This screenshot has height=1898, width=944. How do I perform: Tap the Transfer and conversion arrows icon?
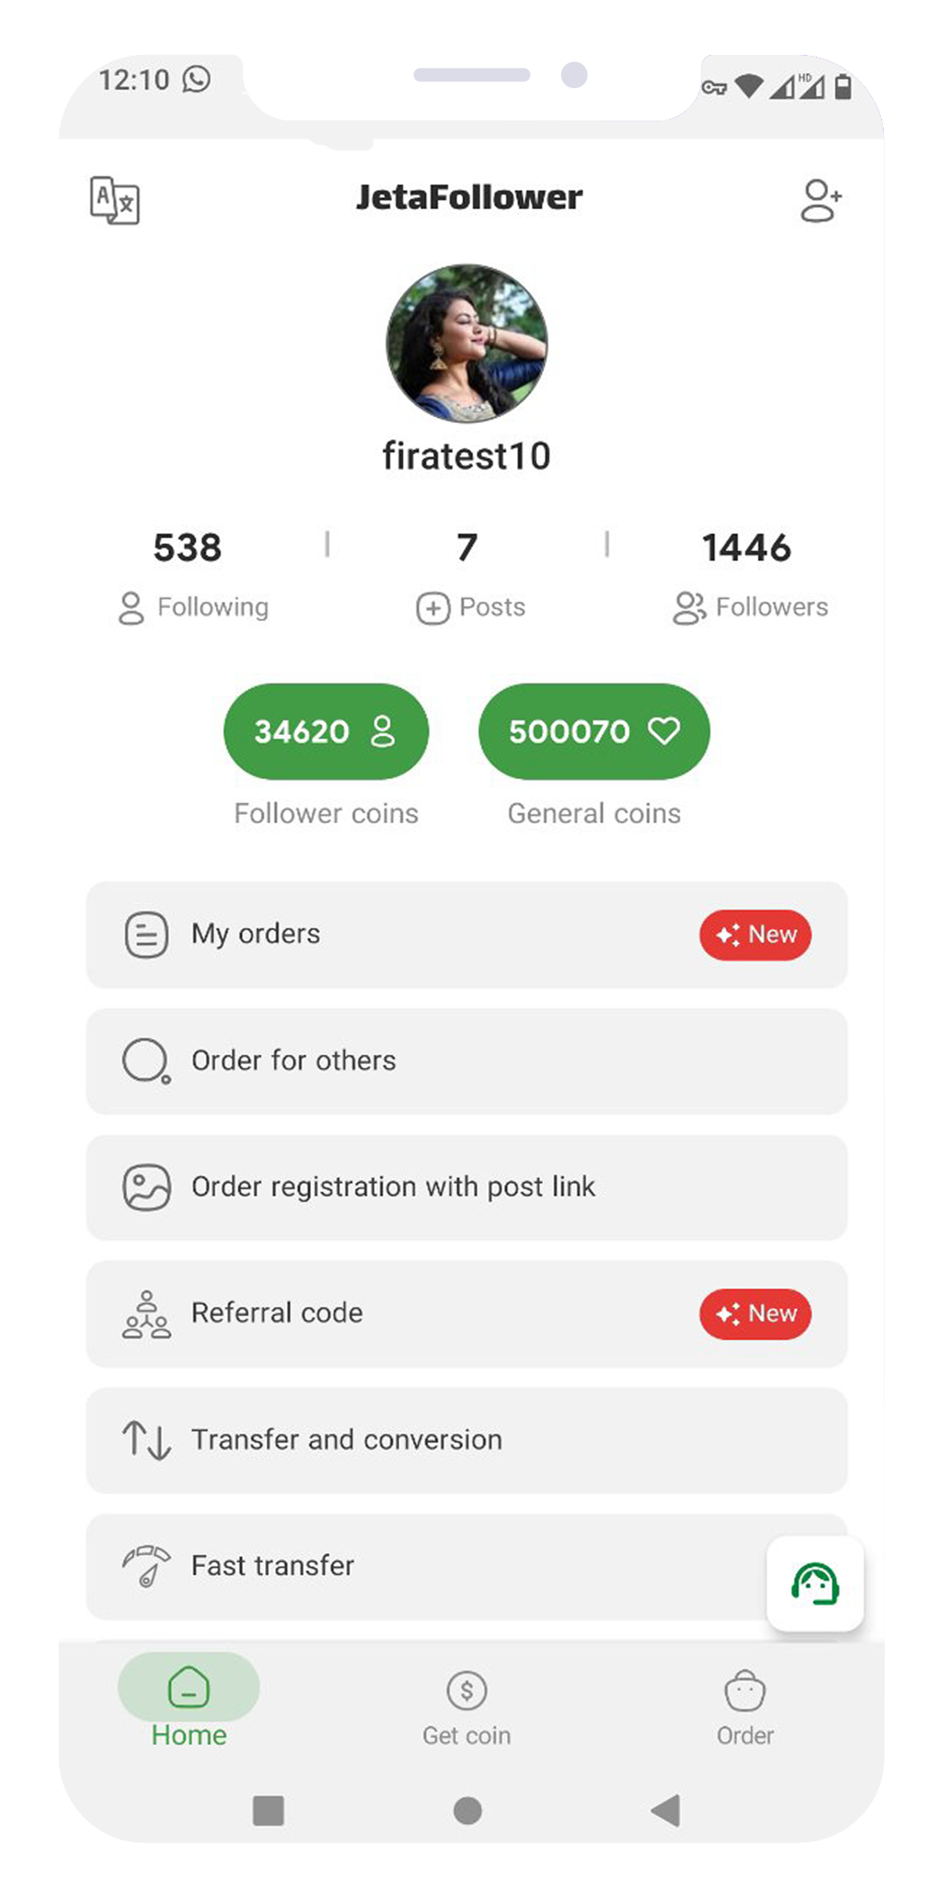[x=146, y=1440]
